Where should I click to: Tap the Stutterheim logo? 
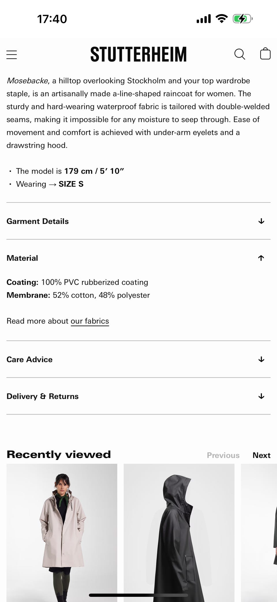(x=138, y=54)
